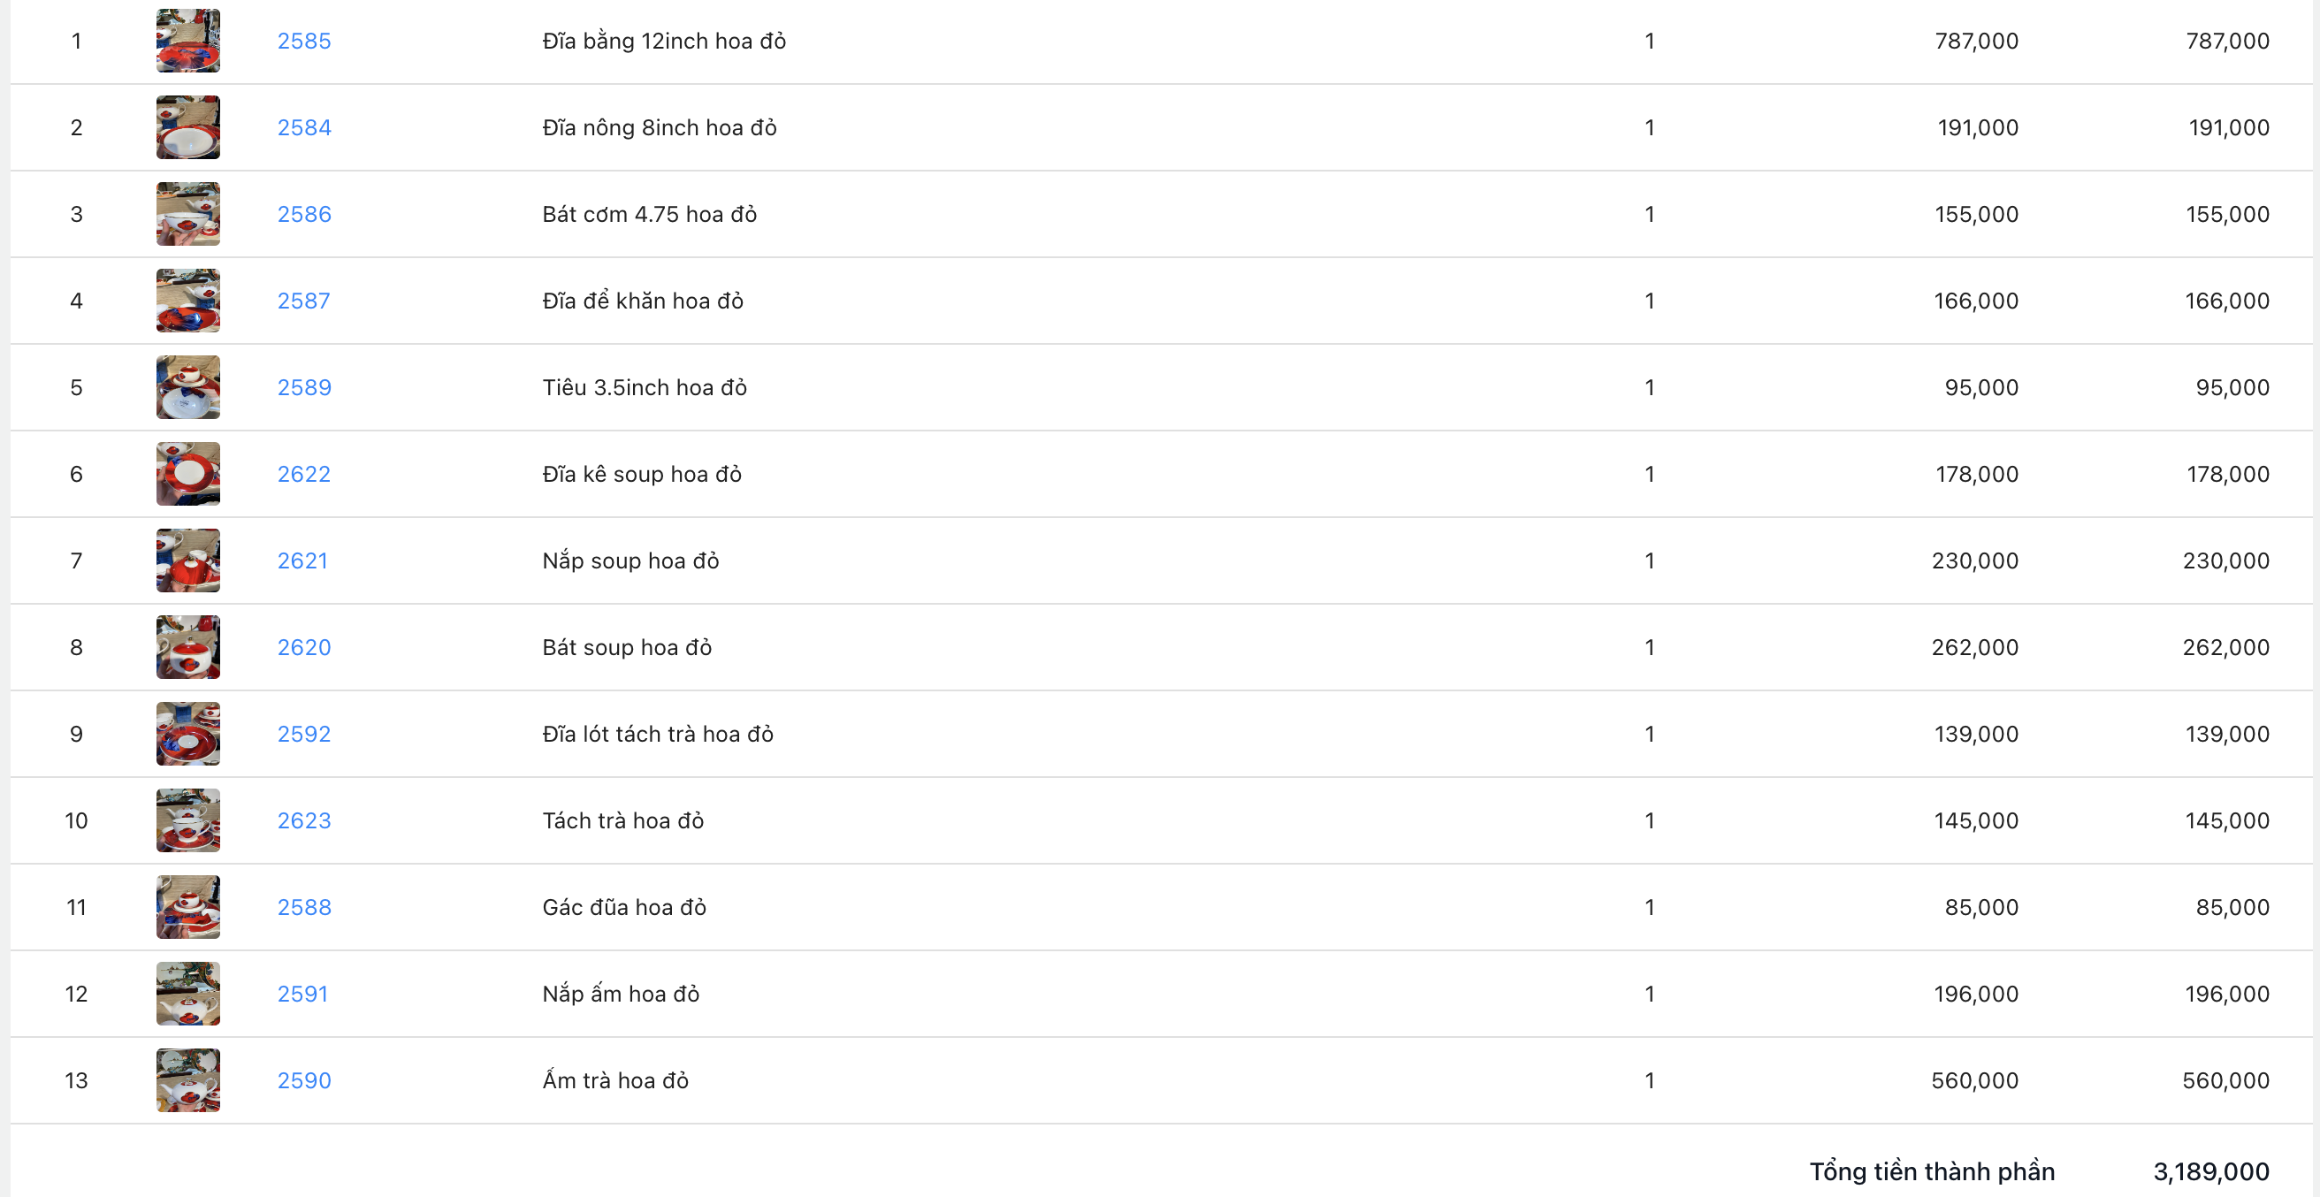
Task: Open product code link 2622
Action: click(303, 474)
